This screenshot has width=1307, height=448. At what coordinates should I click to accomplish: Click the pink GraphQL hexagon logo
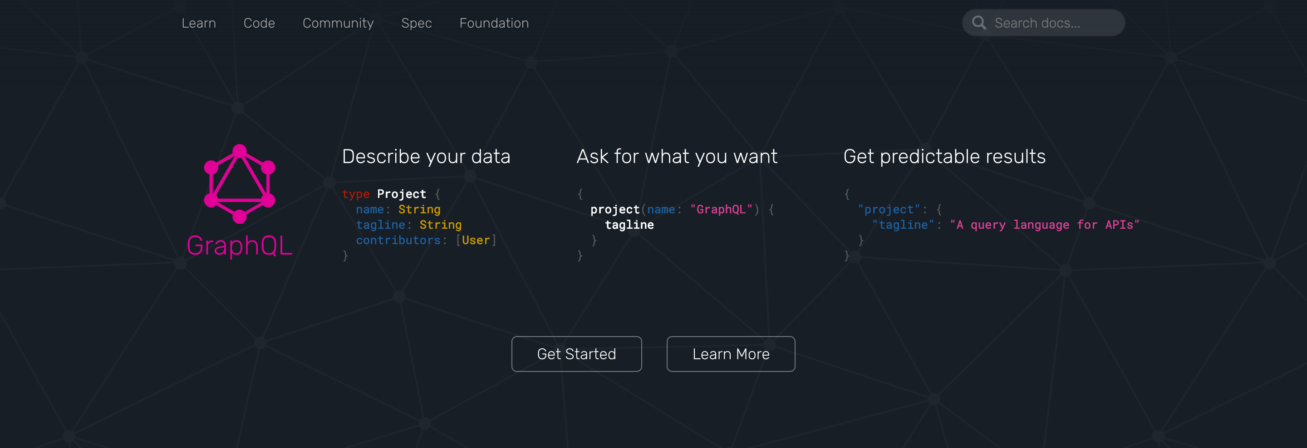[240, 183]
